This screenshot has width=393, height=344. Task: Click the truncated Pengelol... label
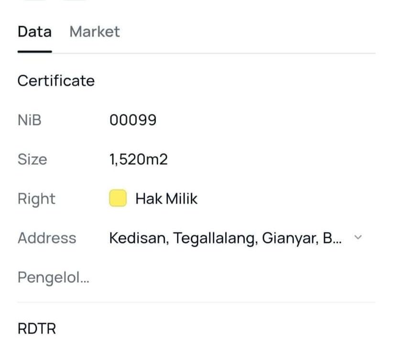point(54,277)
